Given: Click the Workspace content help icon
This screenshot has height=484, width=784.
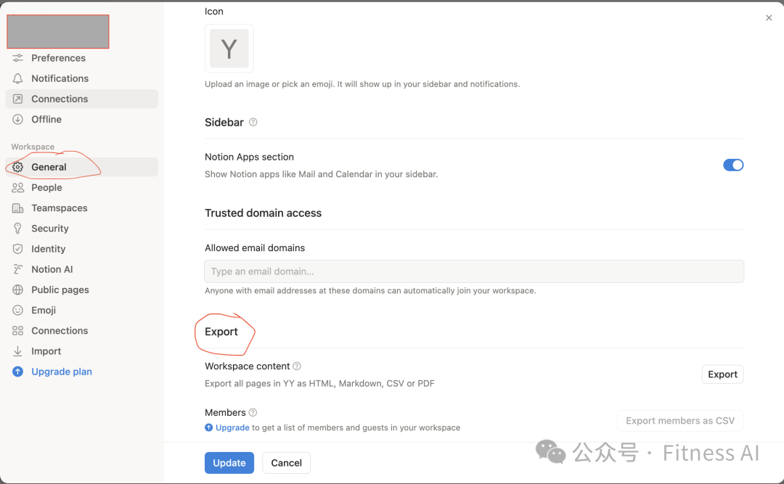Looking at the screenshot, I should tap(297, 366).
